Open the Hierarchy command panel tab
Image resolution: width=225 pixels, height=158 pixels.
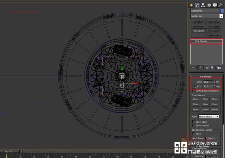(x=203, y=5)
